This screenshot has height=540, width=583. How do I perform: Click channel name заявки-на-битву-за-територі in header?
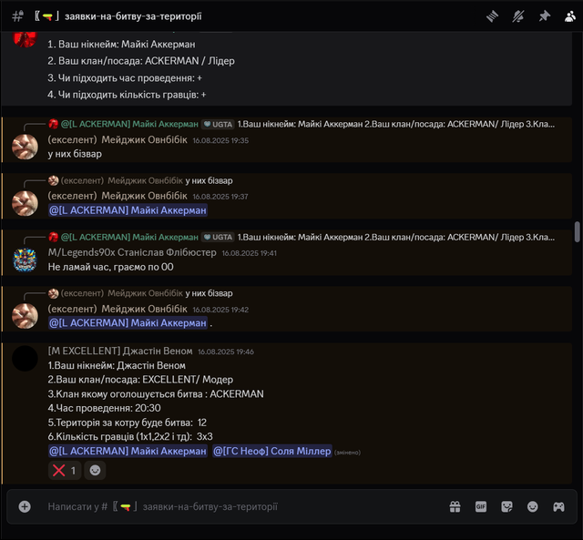pos(133,16)
